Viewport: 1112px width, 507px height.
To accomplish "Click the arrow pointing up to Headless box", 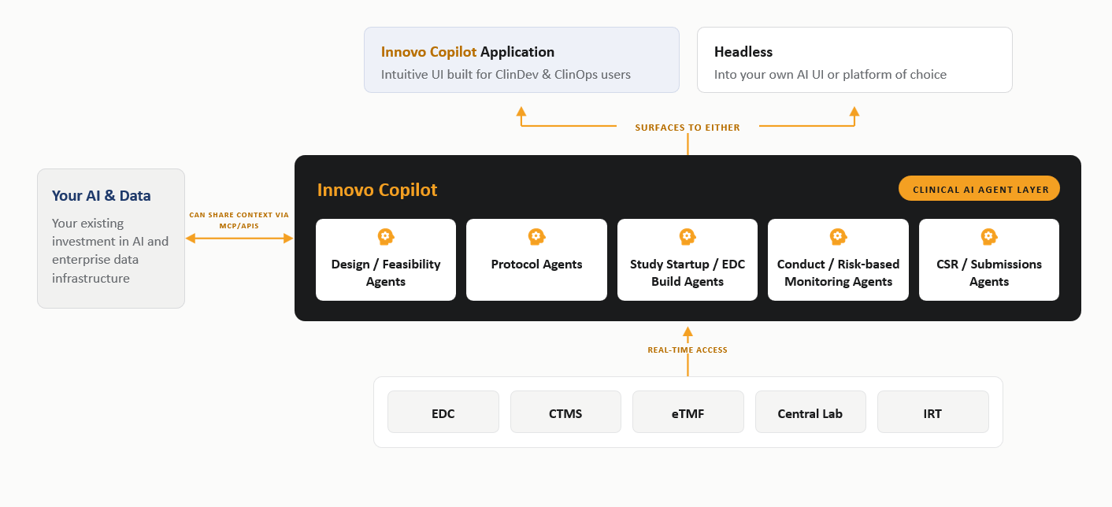I will 807,117.
